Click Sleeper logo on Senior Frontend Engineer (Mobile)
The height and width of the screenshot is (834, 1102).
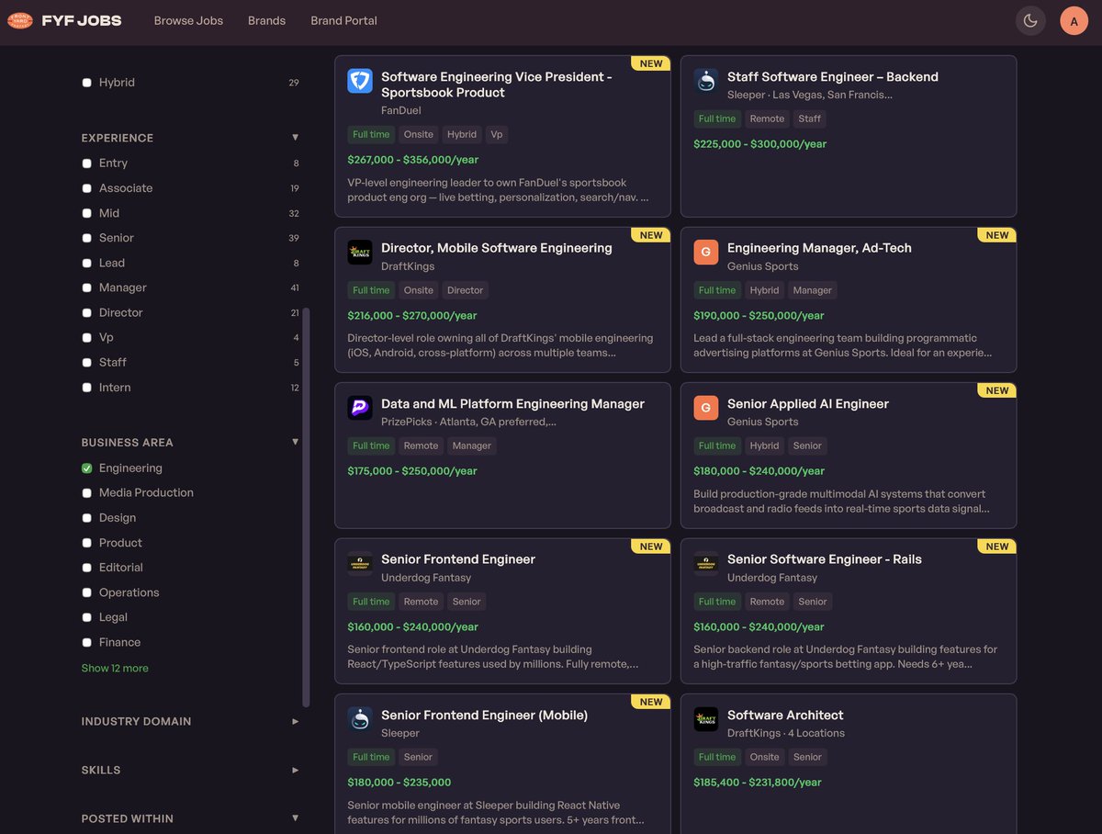point(360,719)
